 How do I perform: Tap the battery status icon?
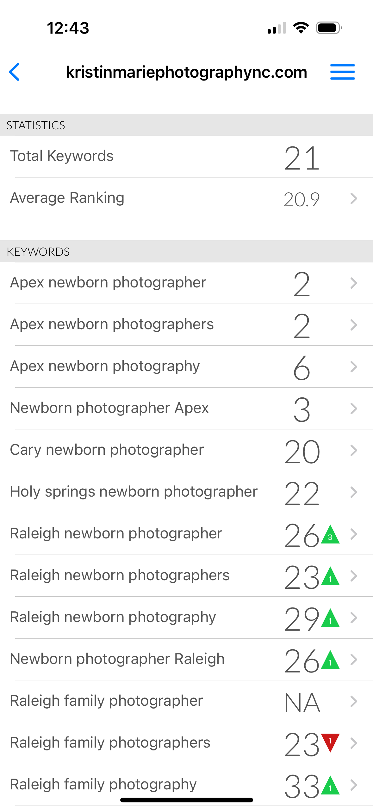tap(329, 28)
